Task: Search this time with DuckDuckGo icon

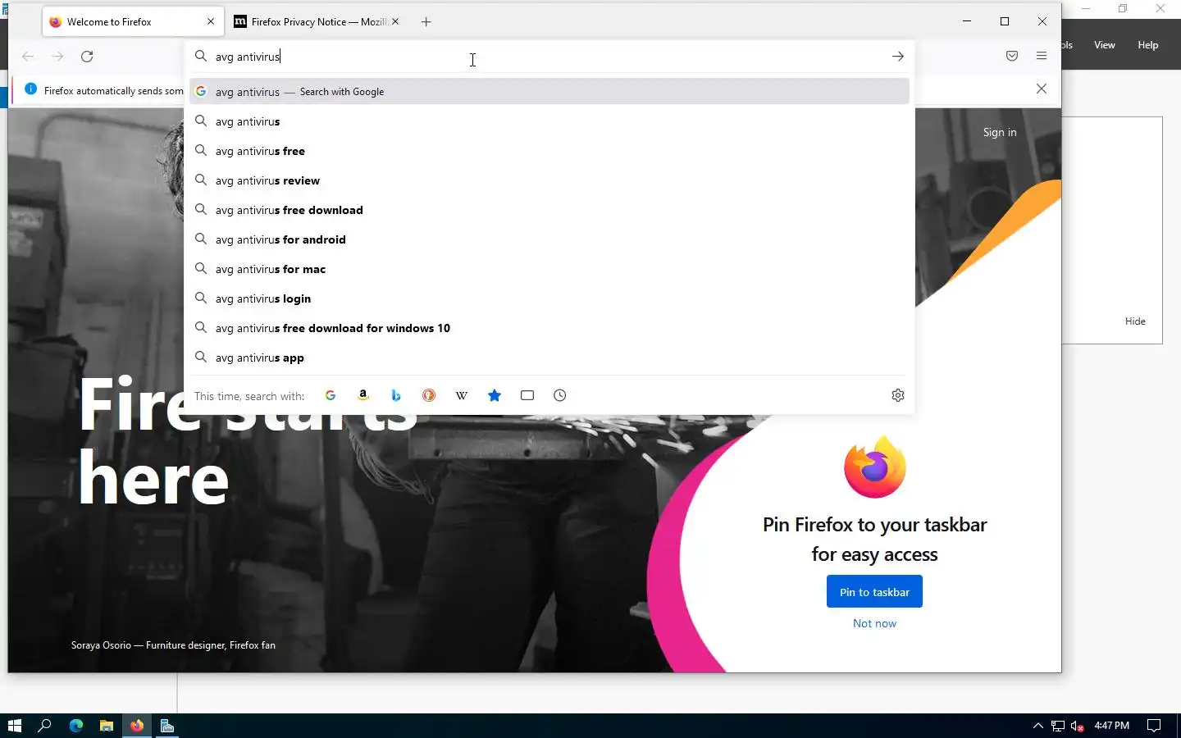Action: pos(429,395)
